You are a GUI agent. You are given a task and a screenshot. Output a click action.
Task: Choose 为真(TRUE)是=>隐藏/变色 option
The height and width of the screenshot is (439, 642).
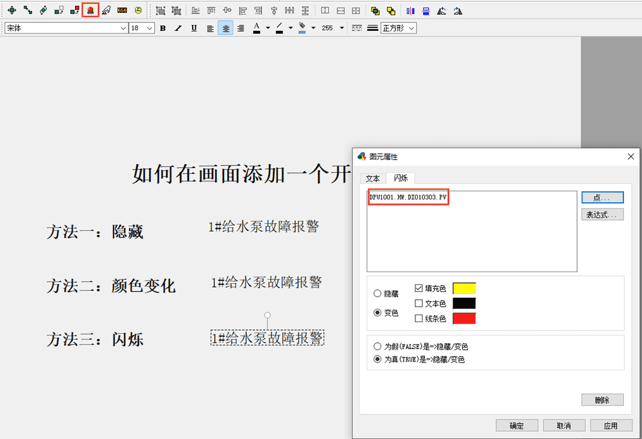[x=377, y=359]
